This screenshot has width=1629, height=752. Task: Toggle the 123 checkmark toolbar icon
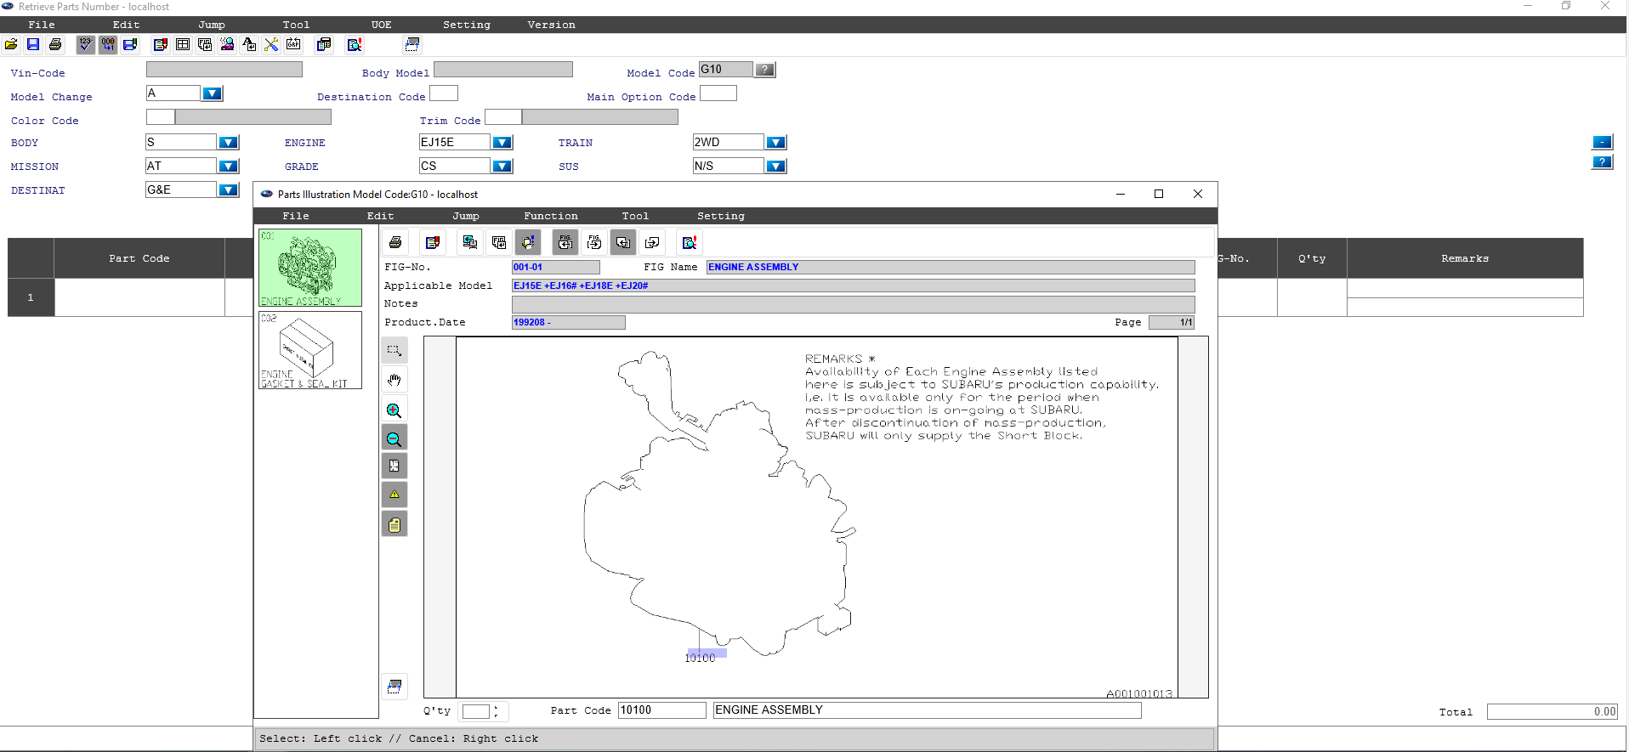click(x=85, y=44)
